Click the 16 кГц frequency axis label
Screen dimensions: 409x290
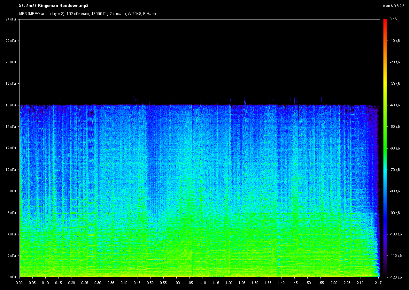coord(11,105)
